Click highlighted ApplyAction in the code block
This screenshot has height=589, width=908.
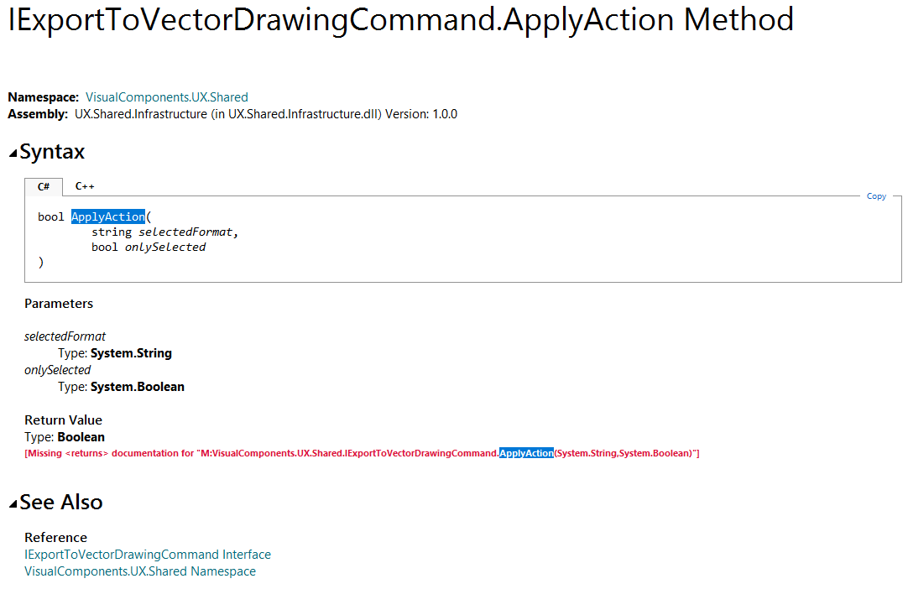click(108, 216)
